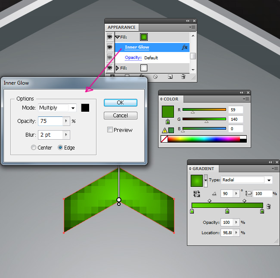Click the B channel slider in the Color panel

(x=204, y=128)
